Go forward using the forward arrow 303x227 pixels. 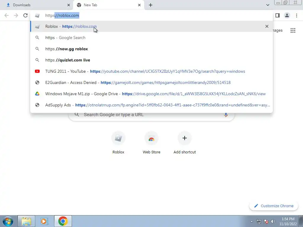point(16,15)
